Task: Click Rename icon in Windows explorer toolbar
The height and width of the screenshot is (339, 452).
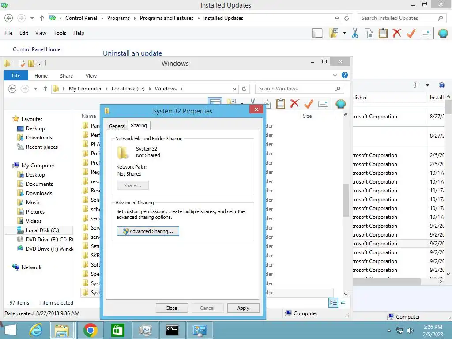Action: pyautogui.click(x=323, y=103)
